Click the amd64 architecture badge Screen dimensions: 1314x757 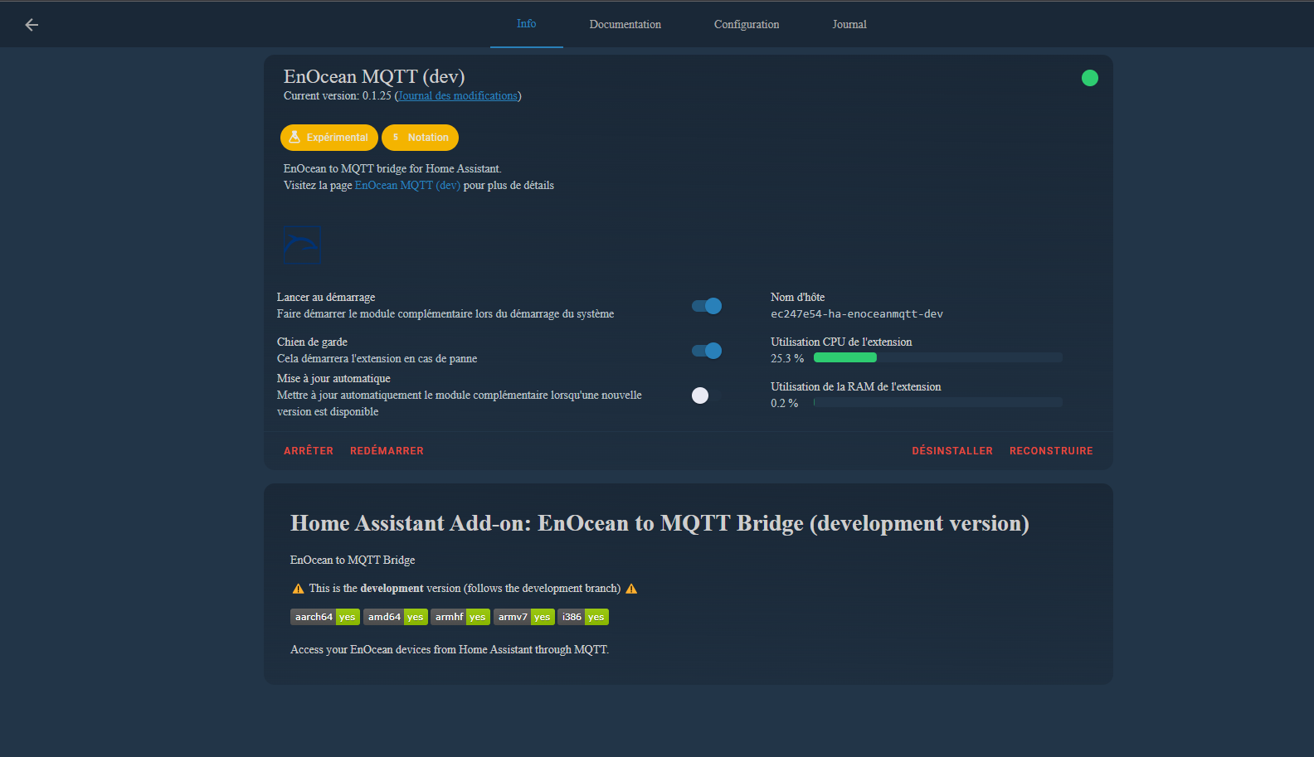[395, 617]
